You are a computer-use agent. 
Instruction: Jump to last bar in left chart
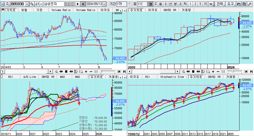[124, 72]
